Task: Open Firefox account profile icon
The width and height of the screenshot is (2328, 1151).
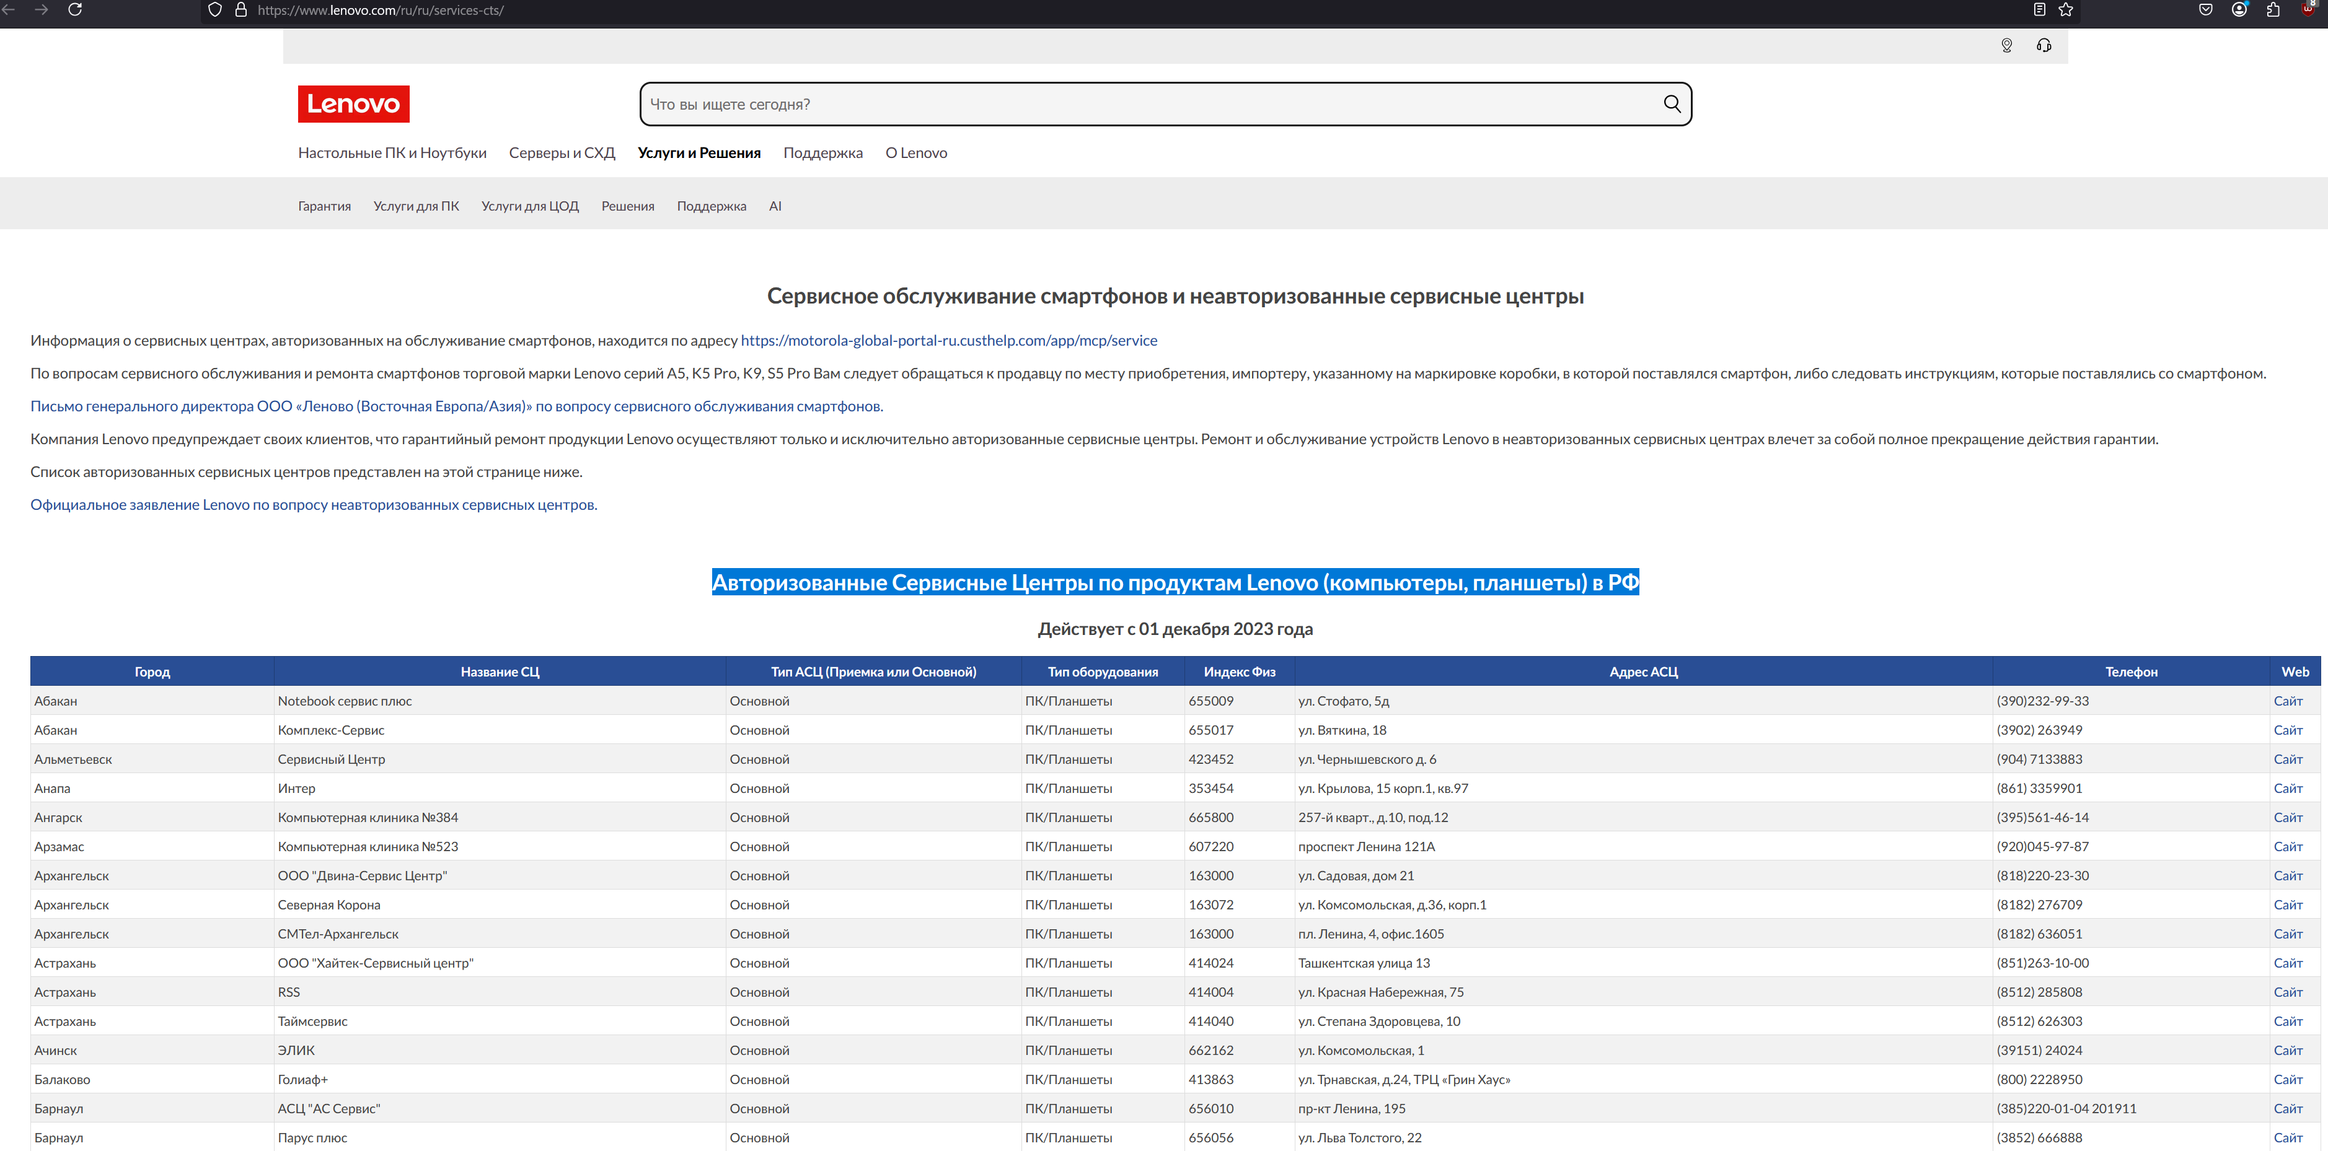Action: [2239, 10]
